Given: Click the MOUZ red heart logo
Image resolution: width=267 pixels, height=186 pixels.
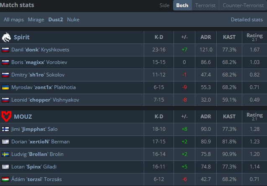Looking at the screenshot, I should point(6,117).
